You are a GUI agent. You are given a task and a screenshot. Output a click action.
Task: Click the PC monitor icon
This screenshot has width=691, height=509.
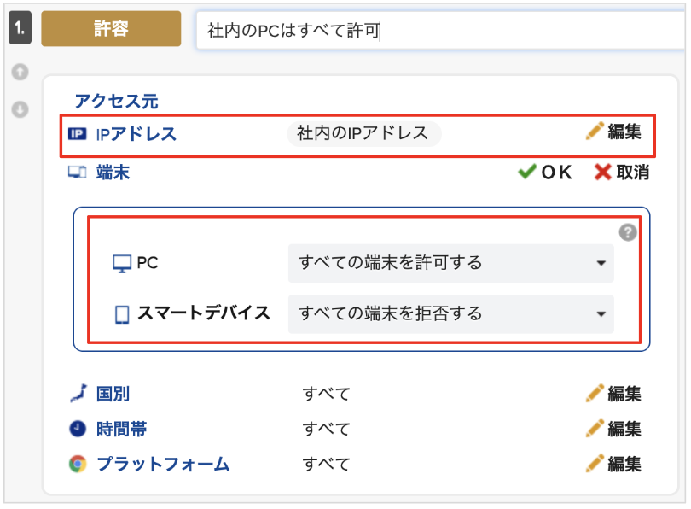pos(122,263)
